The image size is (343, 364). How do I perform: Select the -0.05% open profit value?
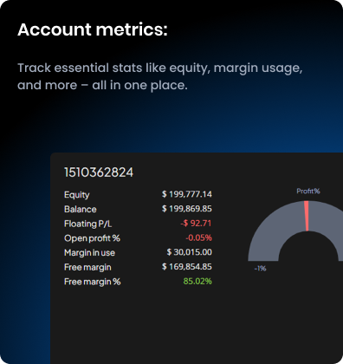tap(198, 237)
